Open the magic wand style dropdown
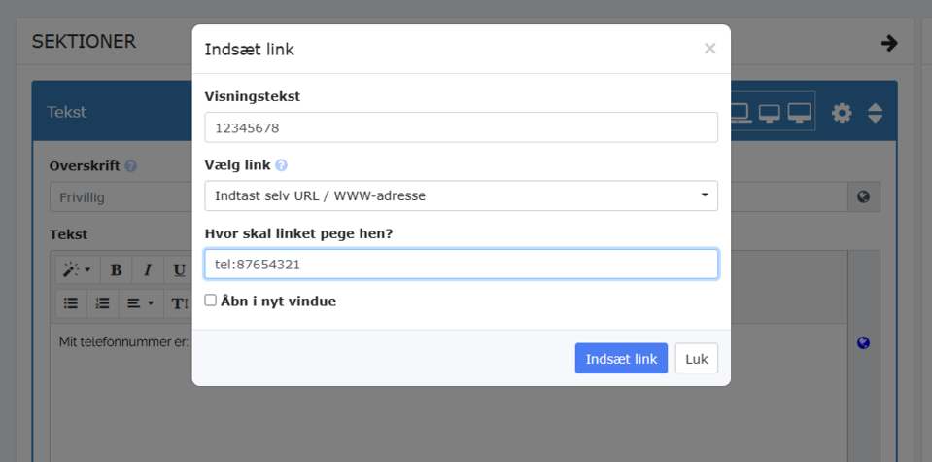The width and height of the screenshot is (932, 462). [x=77, y=270]
